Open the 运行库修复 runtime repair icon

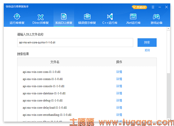[x=17, y=17]
